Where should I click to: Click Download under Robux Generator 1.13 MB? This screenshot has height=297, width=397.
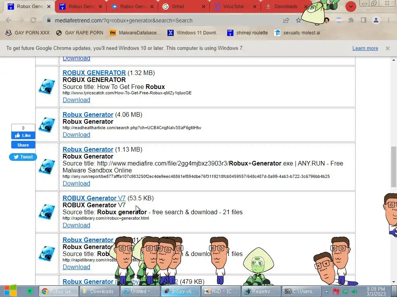[x=76, y=184]
